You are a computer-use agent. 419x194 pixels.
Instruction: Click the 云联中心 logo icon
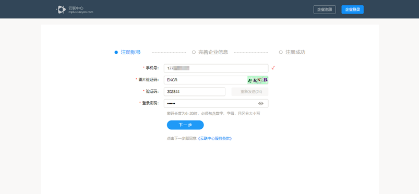61,9
